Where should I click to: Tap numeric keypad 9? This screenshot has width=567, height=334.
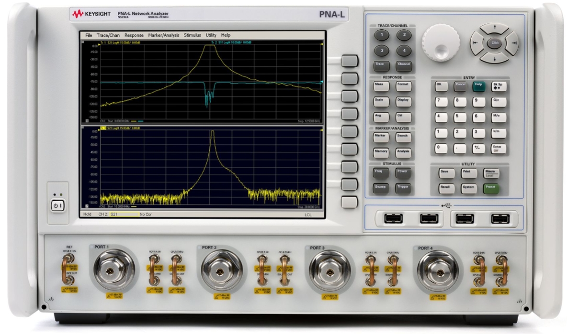pos(479,102)
